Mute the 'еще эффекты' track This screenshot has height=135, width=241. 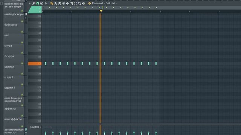coord(22,126)
